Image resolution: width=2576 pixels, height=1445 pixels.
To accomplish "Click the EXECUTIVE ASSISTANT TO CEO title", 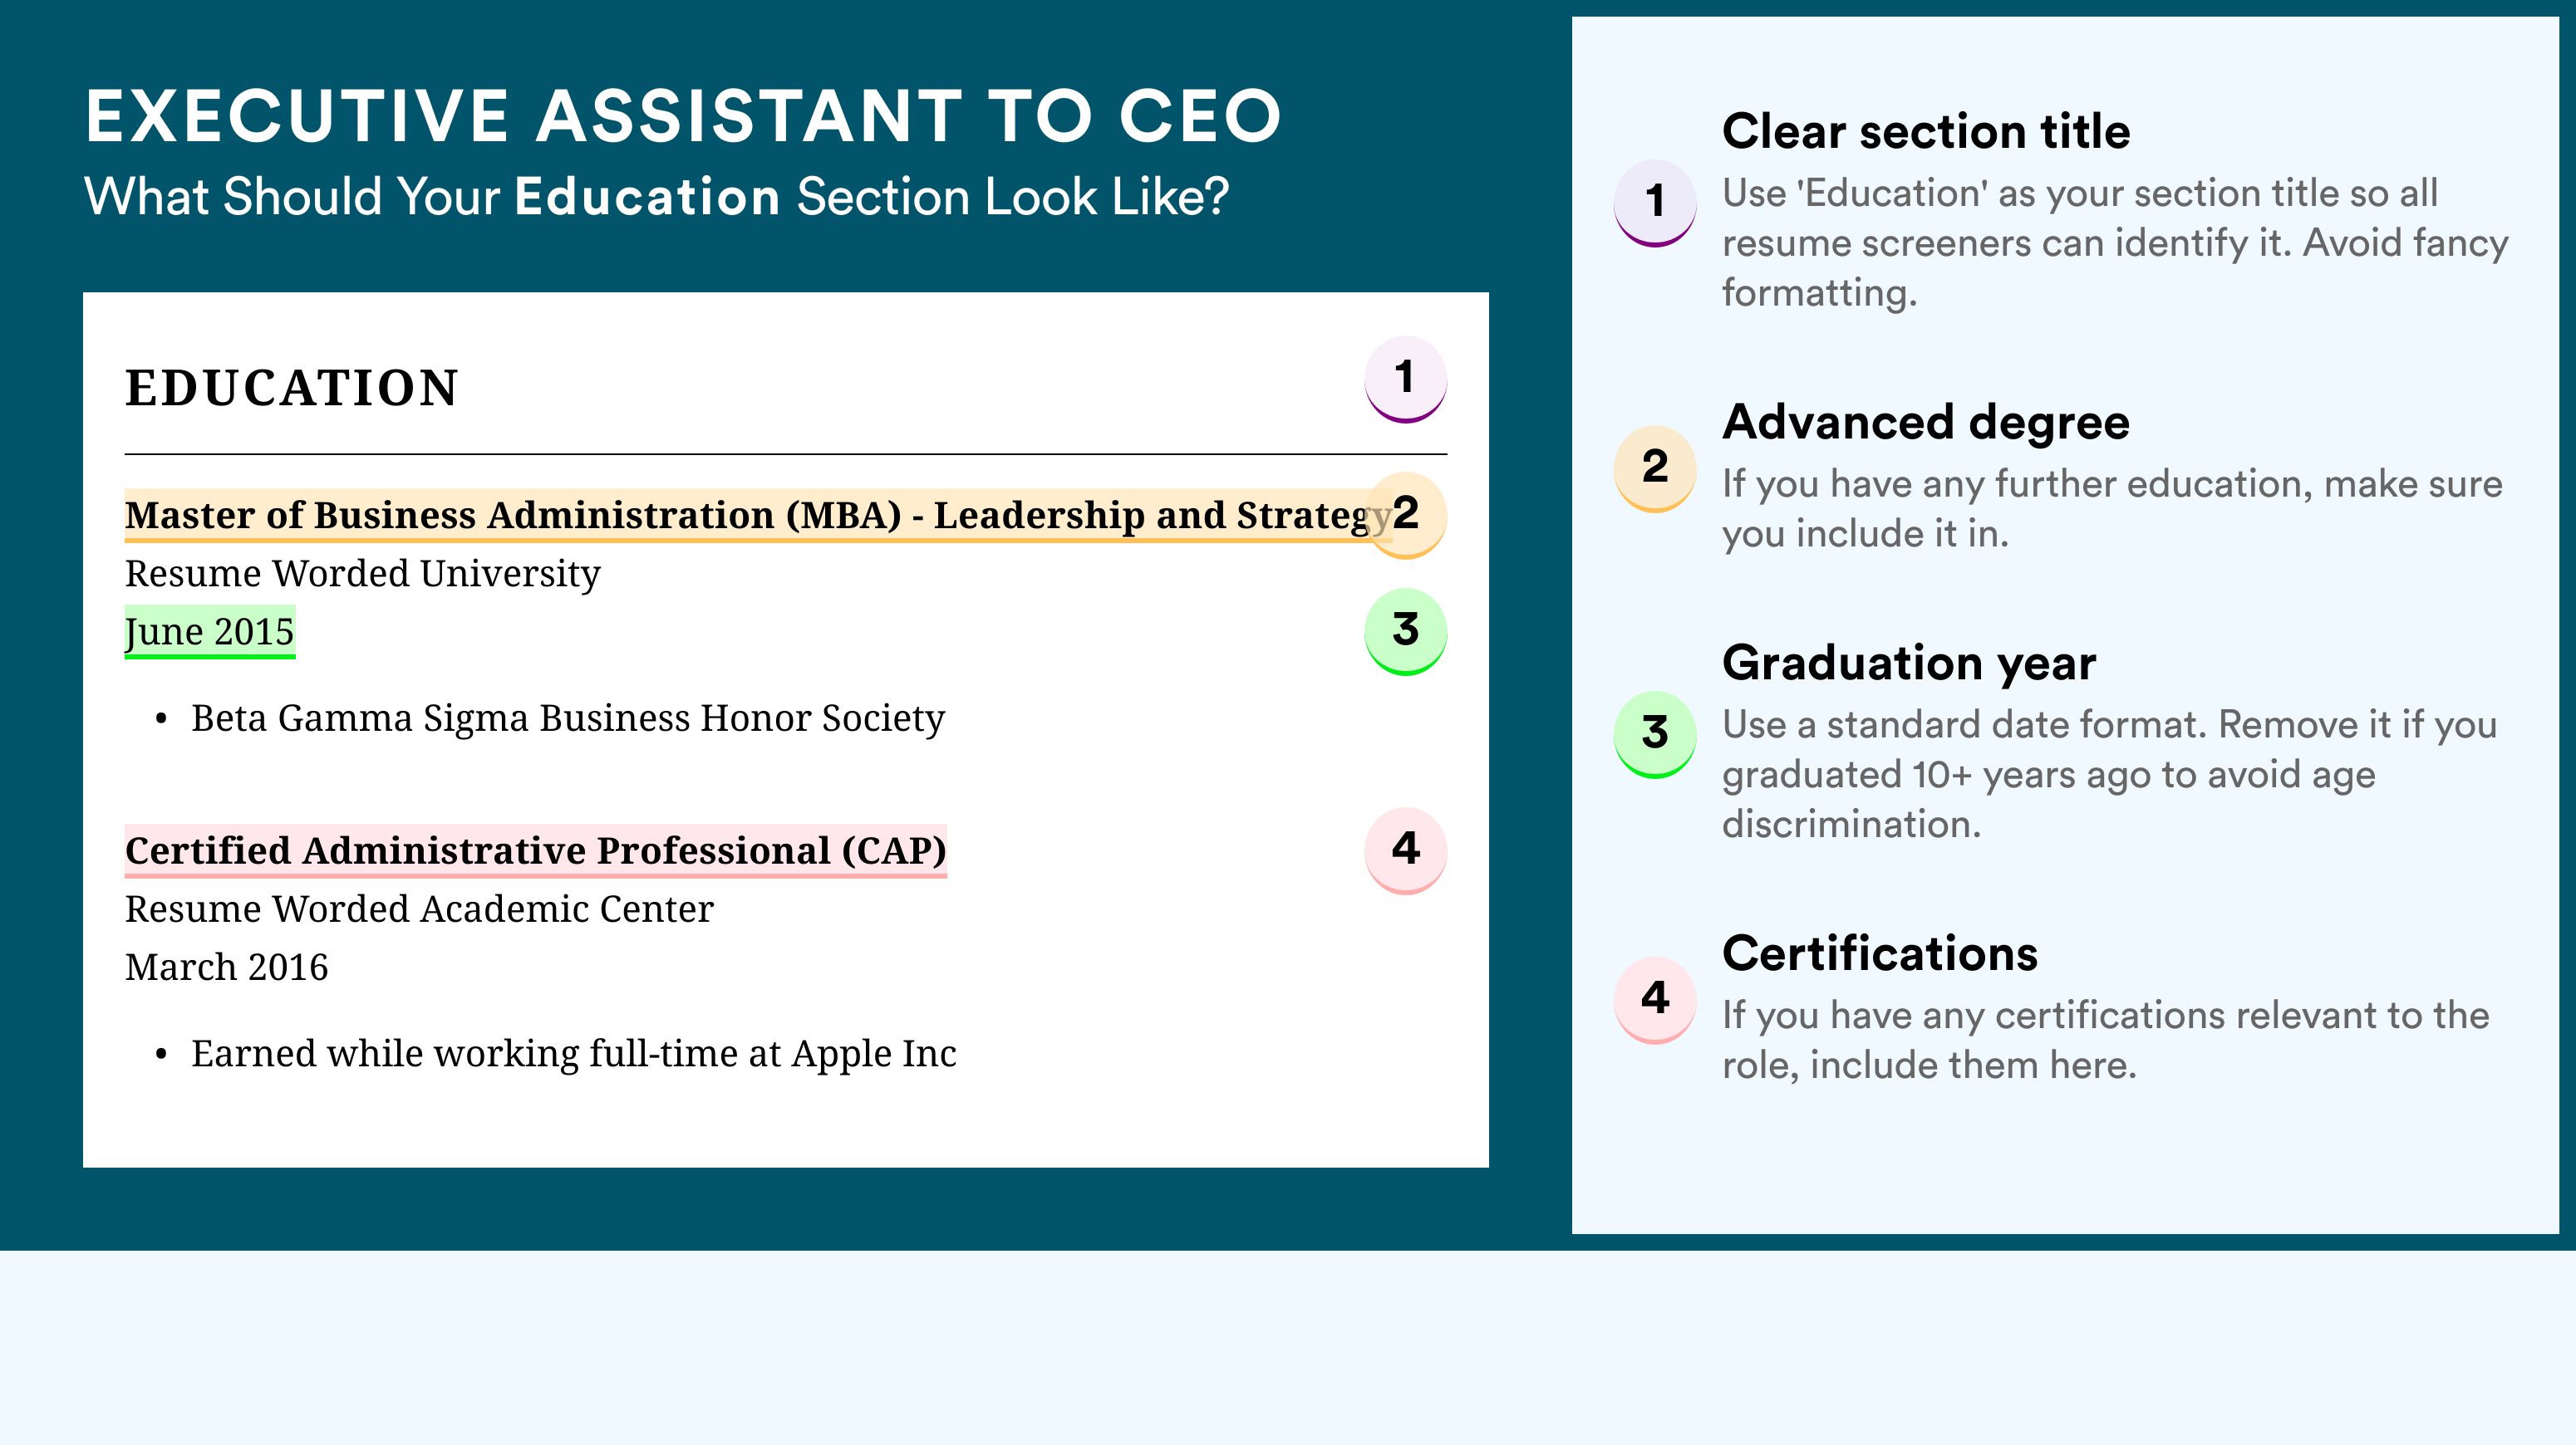I will tap(683, 116).
